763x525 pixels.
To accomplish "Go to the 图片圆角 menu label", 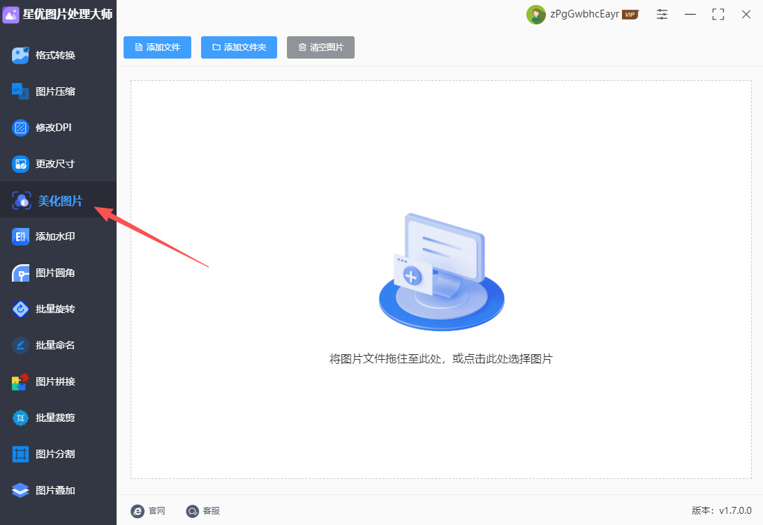I will pyautogui.click(x=55, y=273).
